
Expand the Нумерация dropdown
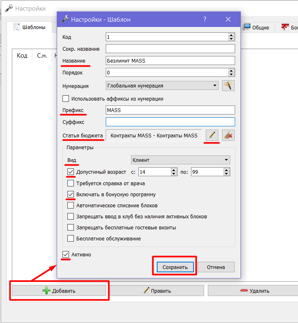point(162,86)
